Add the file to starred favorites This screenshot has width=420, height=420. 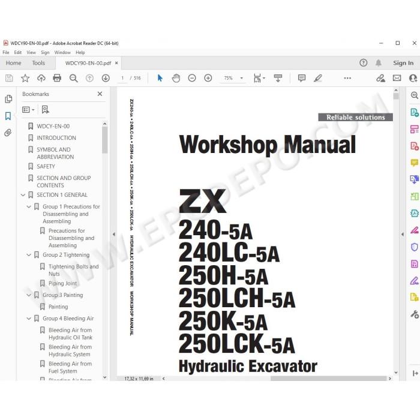[25, 78]
